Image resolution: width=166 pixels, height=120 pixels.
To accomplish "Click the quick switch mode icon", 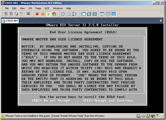I will [x=89, y=14].
